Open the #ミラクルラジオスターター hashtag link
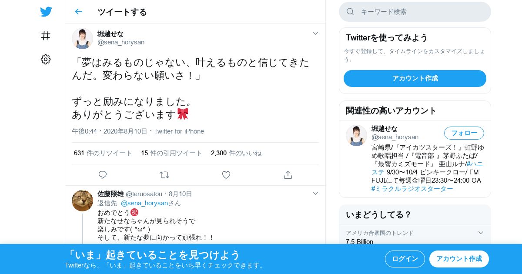The height and width of the screenshot is (274, 522). point(412,188)
